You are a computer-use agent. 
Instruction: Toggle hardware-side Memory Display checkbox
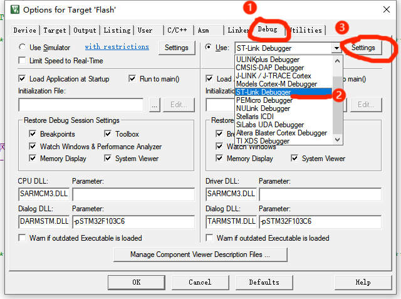pos(219,159)
